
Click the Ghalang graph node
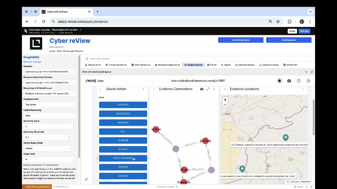(205, 141)
